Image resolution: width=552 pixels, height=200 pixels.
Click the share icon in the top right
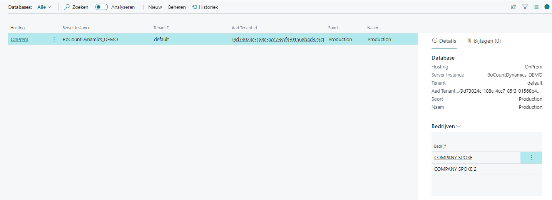(x=514, y=7)
